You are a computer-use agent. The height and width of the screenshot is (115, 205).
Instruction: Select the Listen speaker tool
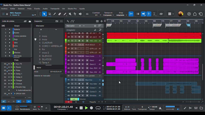coord(80,14)
